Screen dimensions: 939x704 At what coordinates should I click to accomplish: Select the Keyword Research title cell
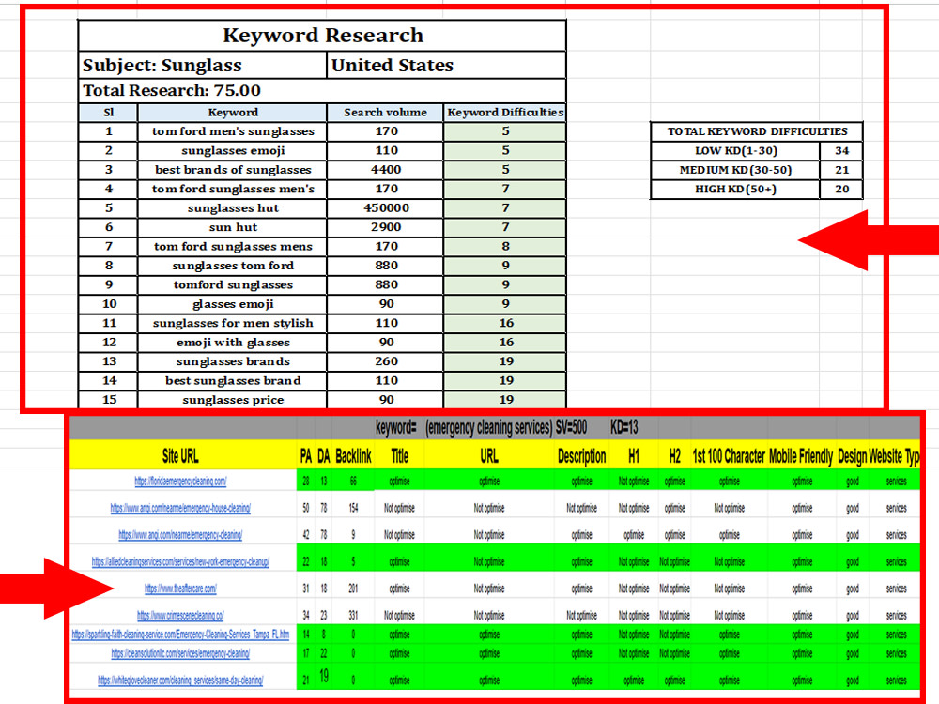[x=322, y=36]
